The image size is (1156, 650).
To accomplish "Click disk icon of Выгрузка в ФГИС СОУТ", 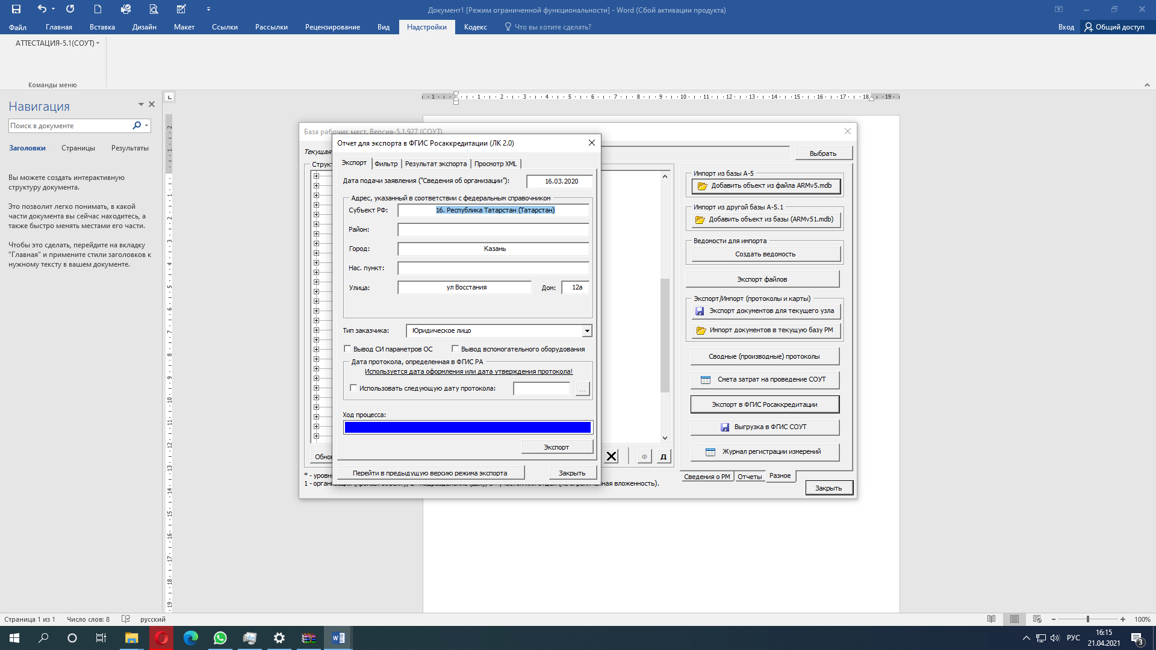I will [725, 427].
